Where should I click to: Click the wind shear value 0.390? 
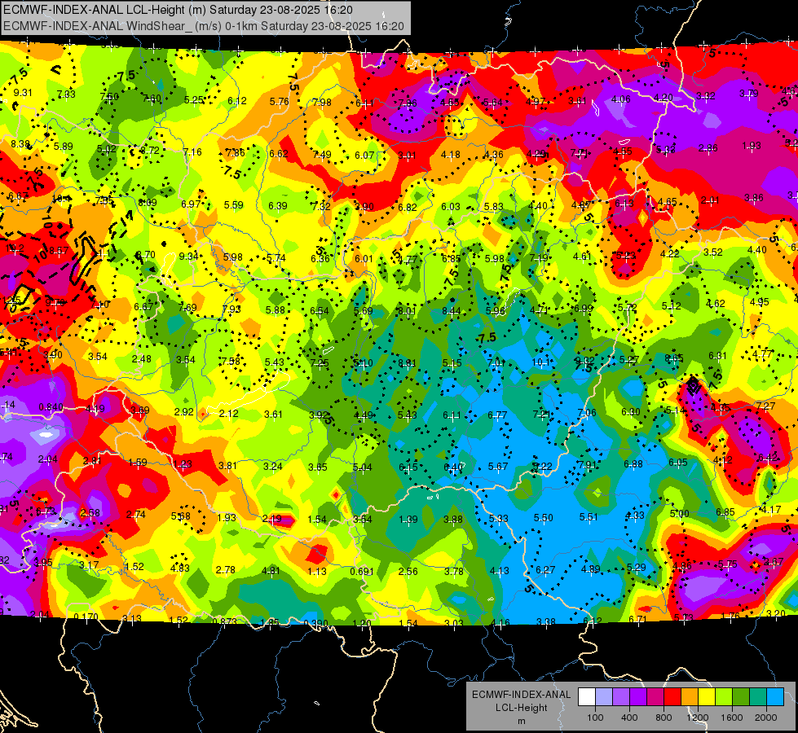[315, 624]
